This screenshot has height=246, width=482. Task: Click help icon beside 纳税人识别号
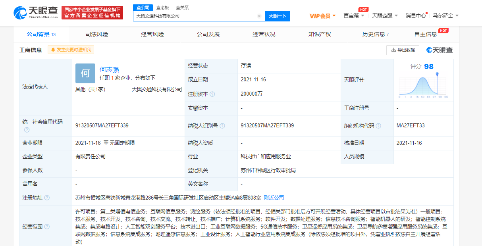click(x=222, y=126)
